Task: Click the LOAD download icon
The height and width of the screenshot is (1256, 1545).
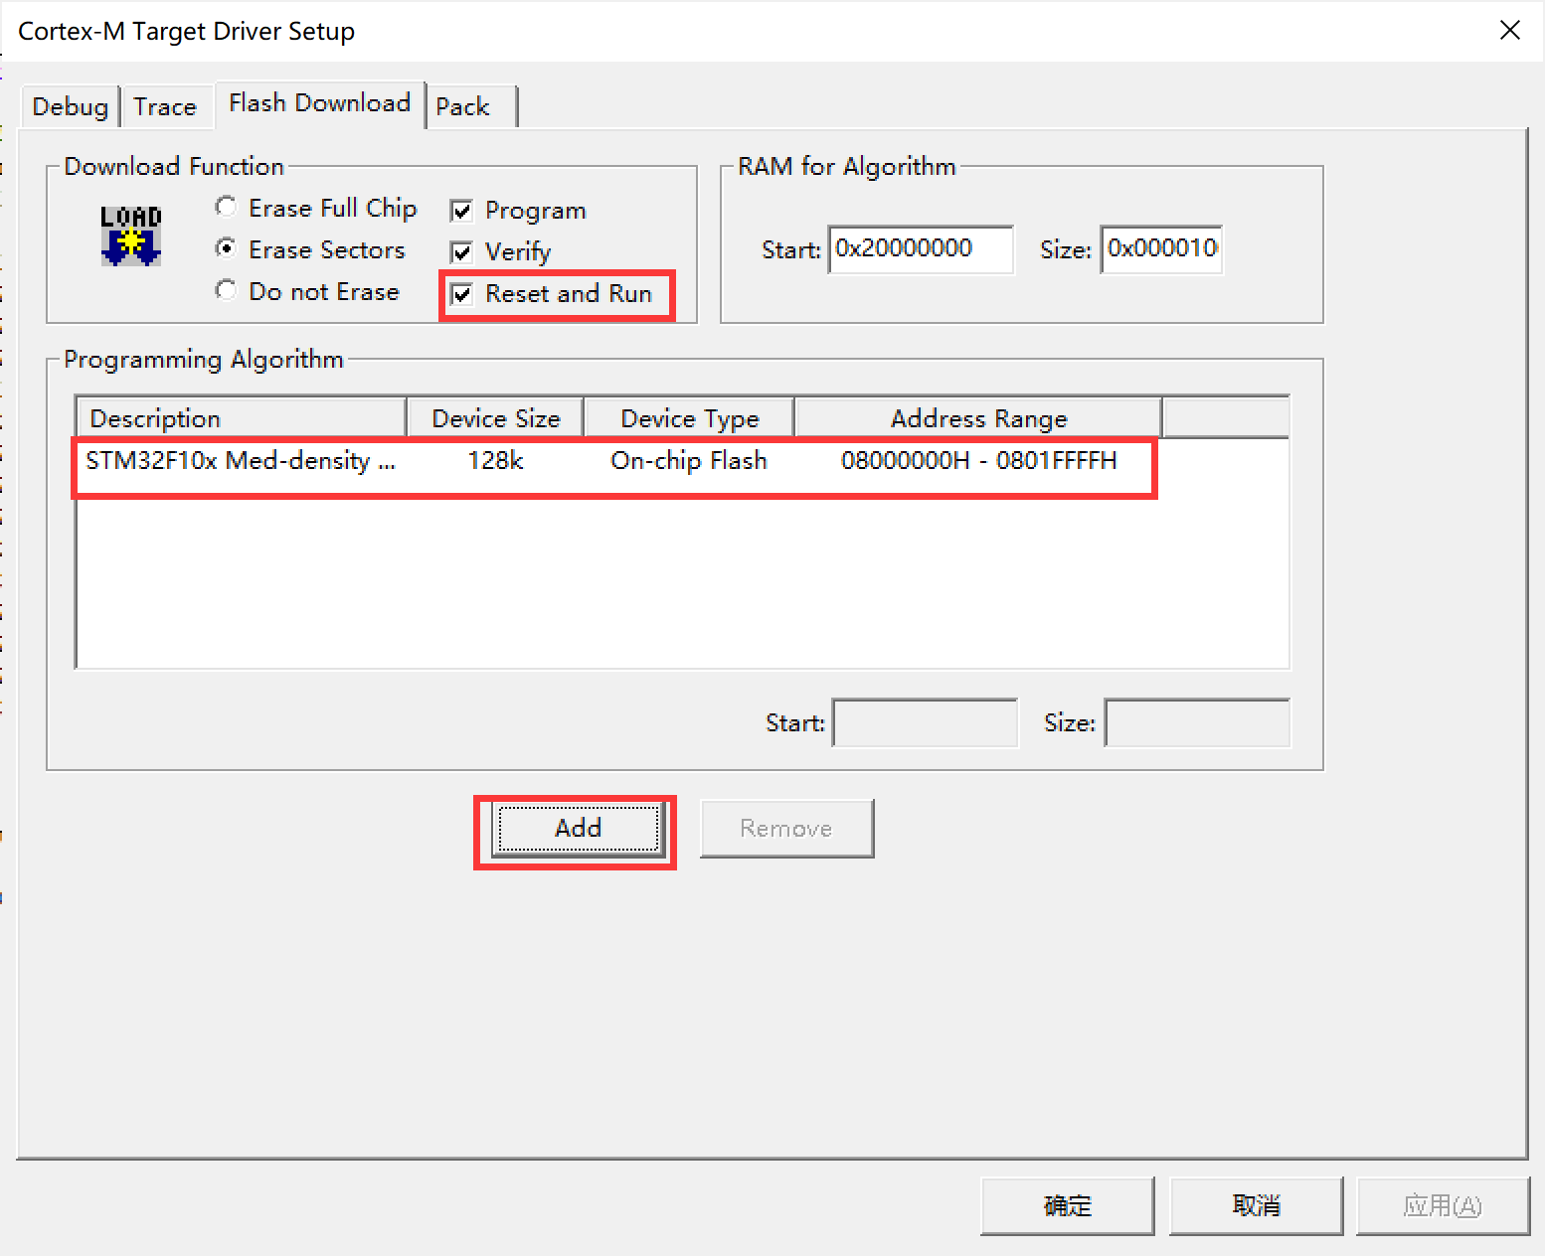Action: [x=130, y=235]
